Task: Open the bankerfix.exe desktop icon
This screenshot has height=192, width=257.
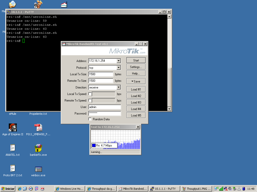Action: pyautogui.click(x=38, y=148)
